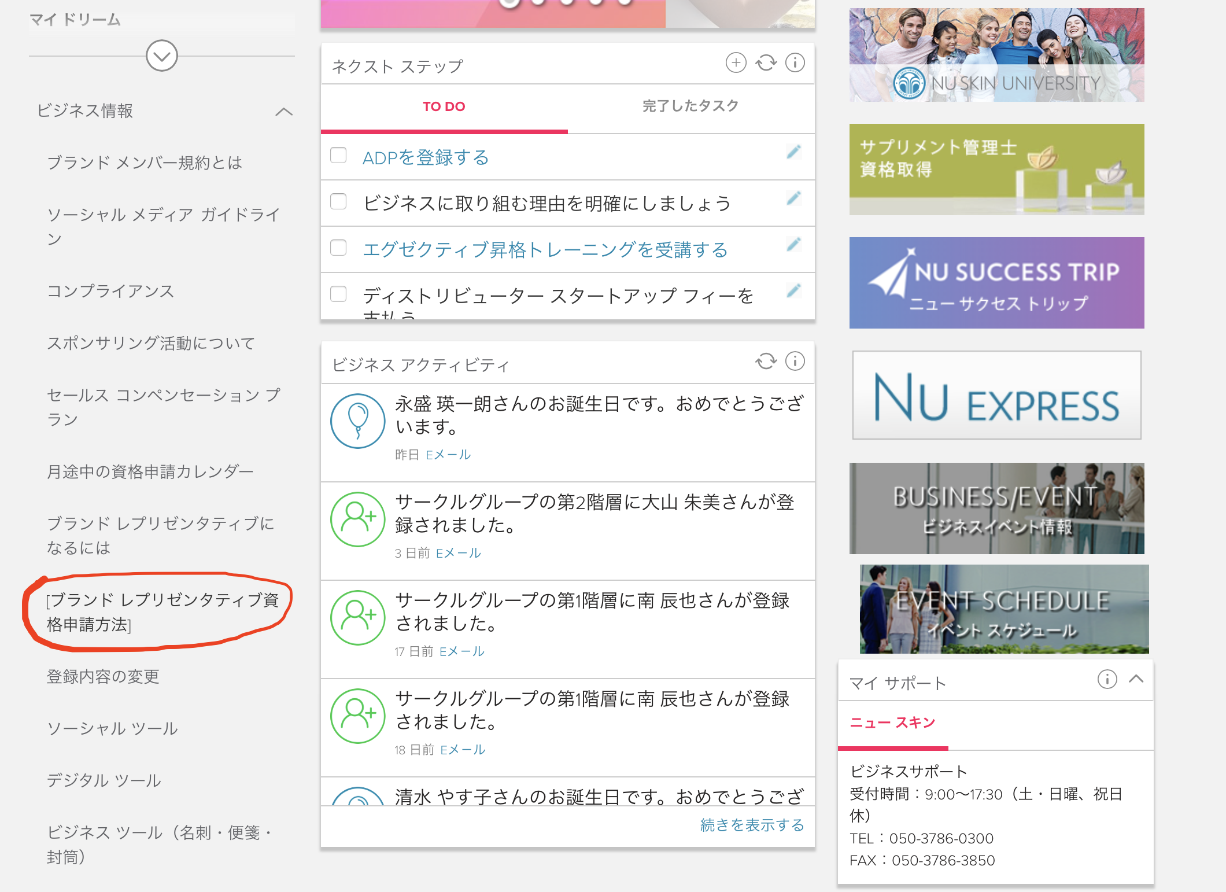Click Eメール link under 永盛 瑛一朗 birthday
This screenshot has width=1226, height=892.
pyautogui.click(x=448, y=455)
